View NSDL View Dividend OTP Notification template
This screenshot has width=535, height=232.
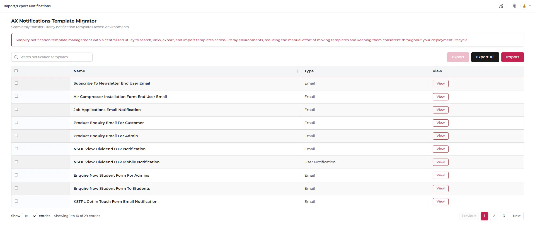(x=440, y=149)
